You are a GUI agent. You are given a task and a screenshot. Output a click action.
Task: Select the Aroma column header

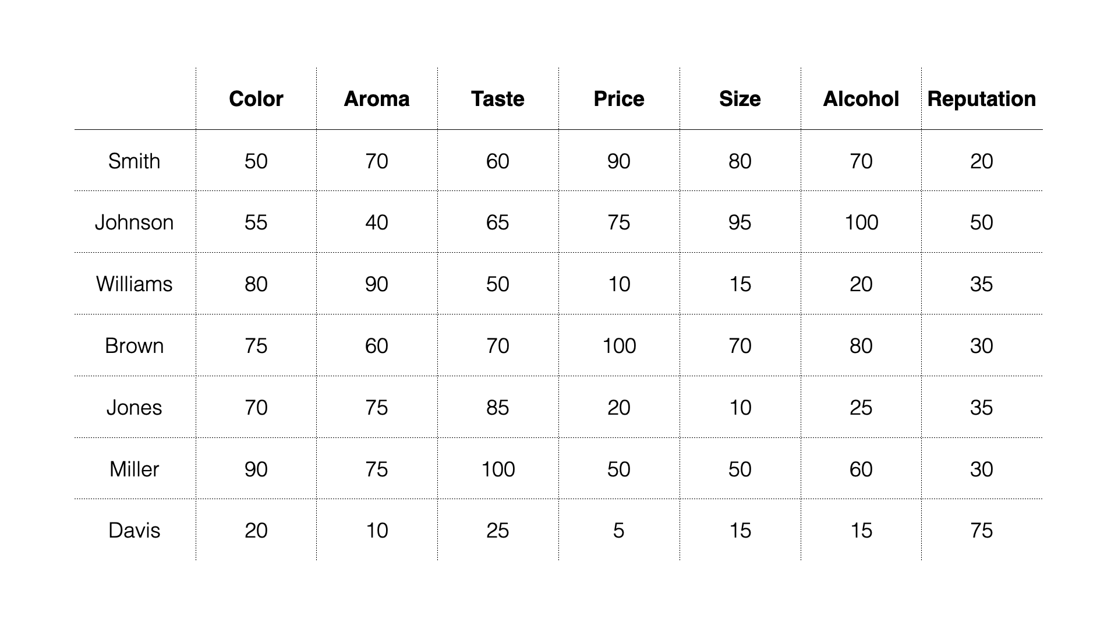point(377,98)
